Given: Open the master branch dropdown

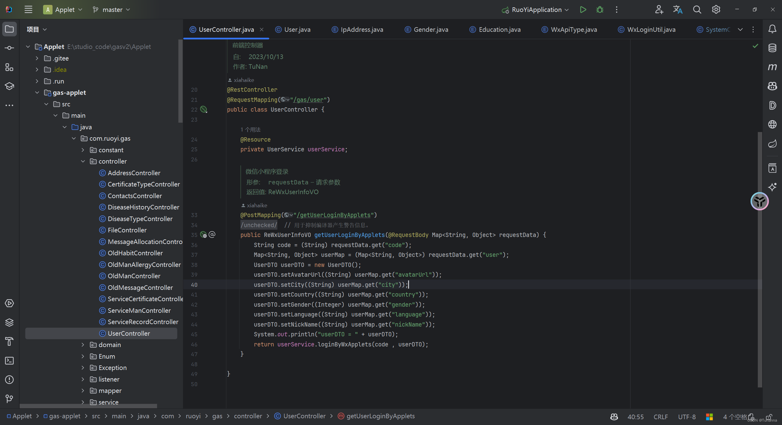Looking at the screenshot, I should [x=112, y=9].
